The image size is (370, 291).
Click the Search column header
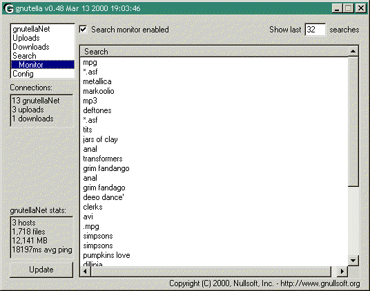[x=214, y=51]
